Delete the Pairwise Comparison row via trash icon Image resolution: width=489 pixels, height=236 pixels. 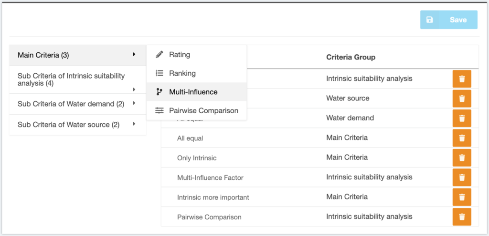point(462,217)
